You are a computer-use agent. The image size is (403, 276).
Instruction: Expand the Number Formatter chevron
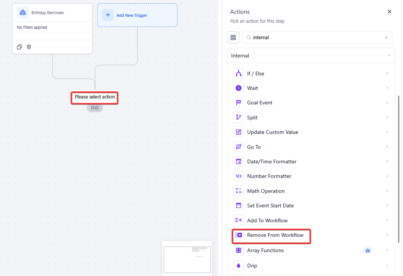pyautogui.click(x=387, y=176)
